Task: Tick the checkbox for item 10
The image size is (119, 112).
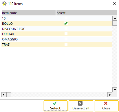Action: (66, 18)
